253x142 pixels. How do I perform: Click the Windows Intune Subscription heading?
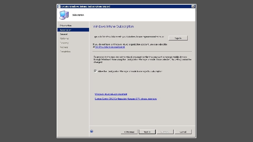point(113,27)
